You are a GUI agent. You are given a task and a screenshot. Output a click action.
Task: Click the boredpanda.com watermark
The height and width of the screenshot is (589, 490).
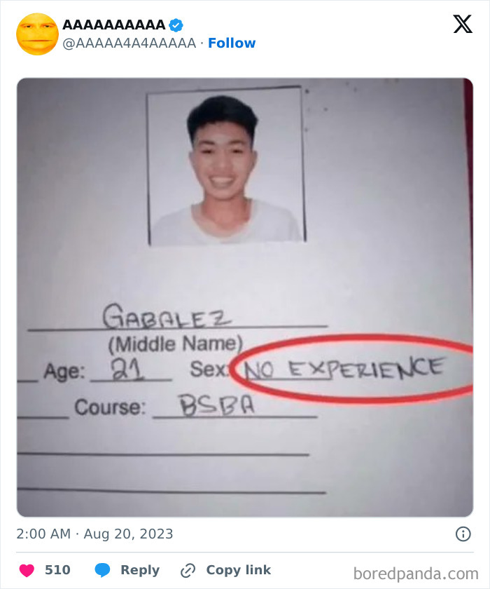(416, 574)
